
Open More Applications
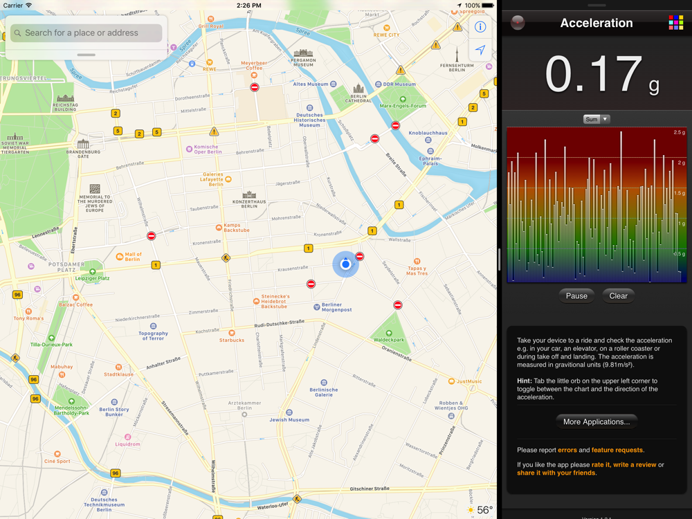[x=597, y=422]
